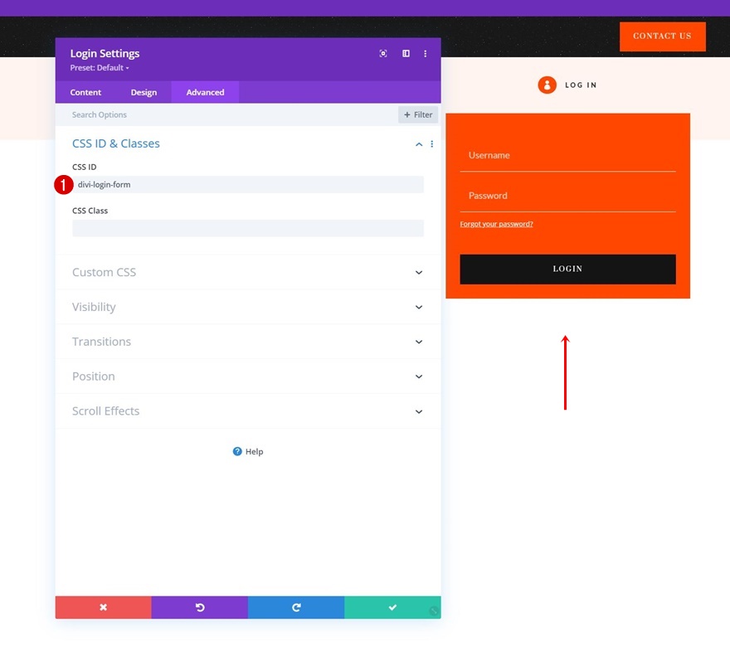Click the blue Help question mark icon
Image resolution: width=730 pixels, height=661 pixels.
[237, 451]
